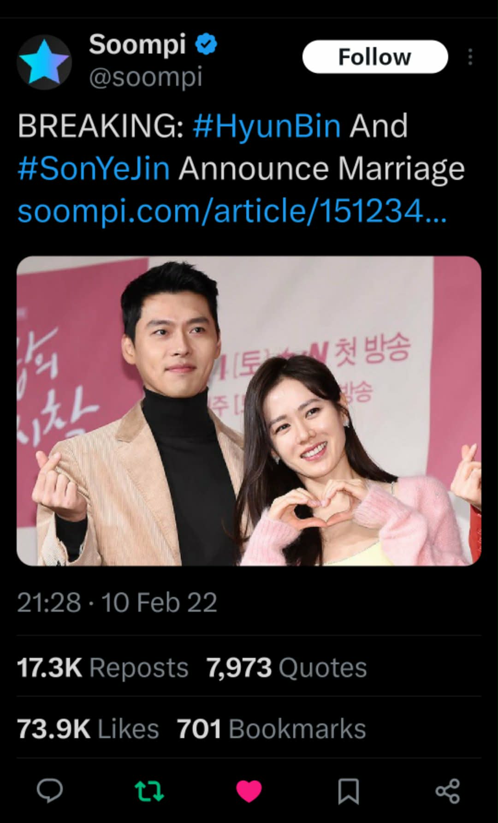Tap the reply speech bubble icon
The height and width of the screenshot is (823, 498).
(50, 791)
